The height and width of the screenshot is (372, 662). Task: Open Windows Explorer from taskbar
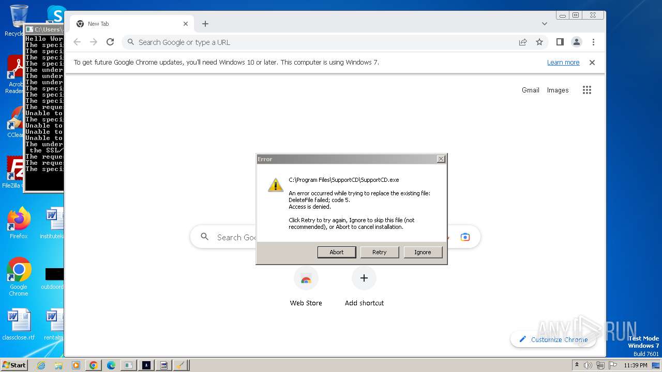tap(58, 365)
